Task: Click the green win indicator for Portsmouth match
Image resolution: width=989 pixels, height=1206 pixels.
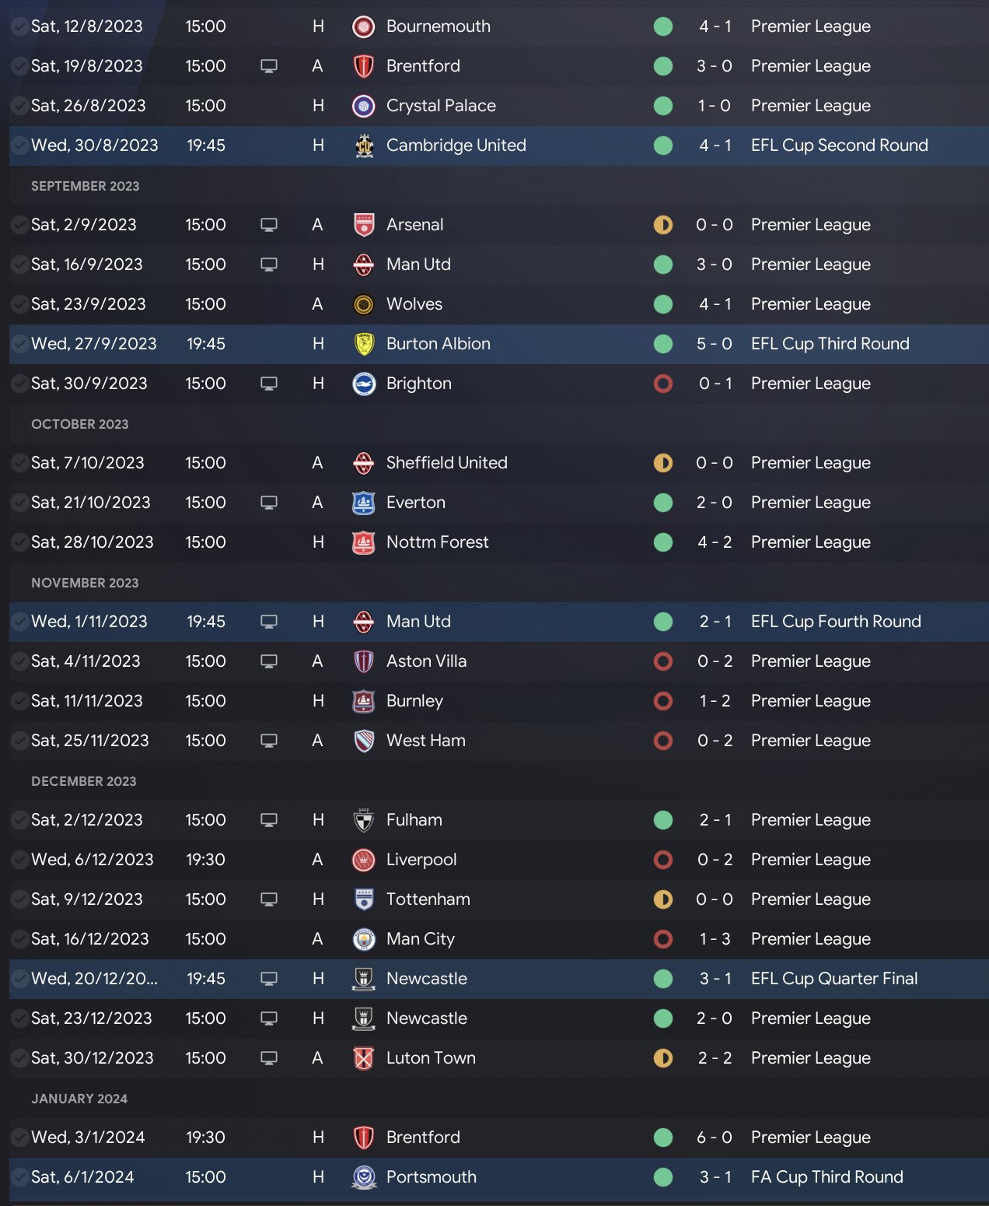Action: click(x=663, y=1177)
